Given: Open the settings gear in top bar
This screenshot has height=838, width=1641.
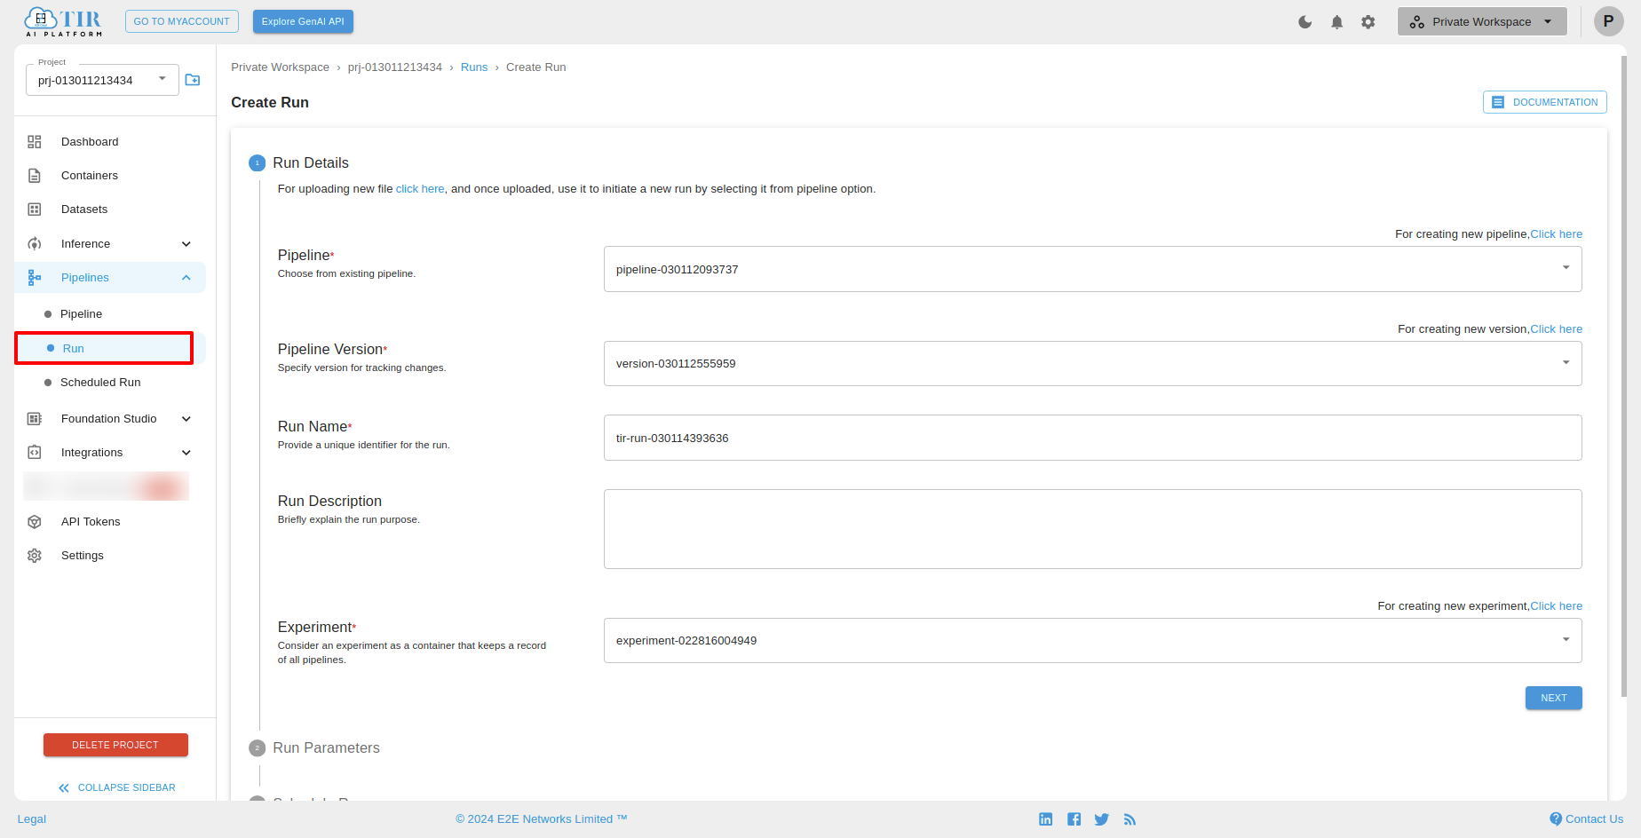Looking at the screenshot, I should pos(1368,22).
